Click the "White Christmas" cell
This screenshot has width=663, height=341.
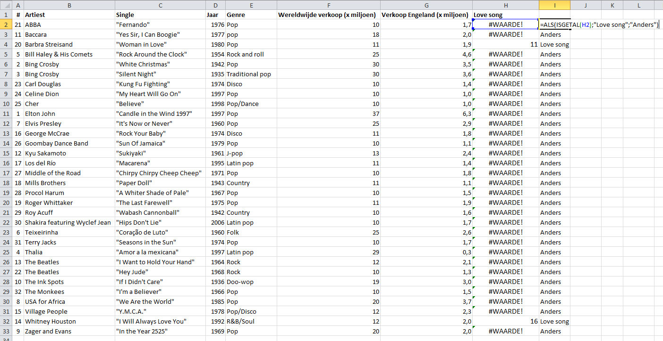(x=160, y=64)
